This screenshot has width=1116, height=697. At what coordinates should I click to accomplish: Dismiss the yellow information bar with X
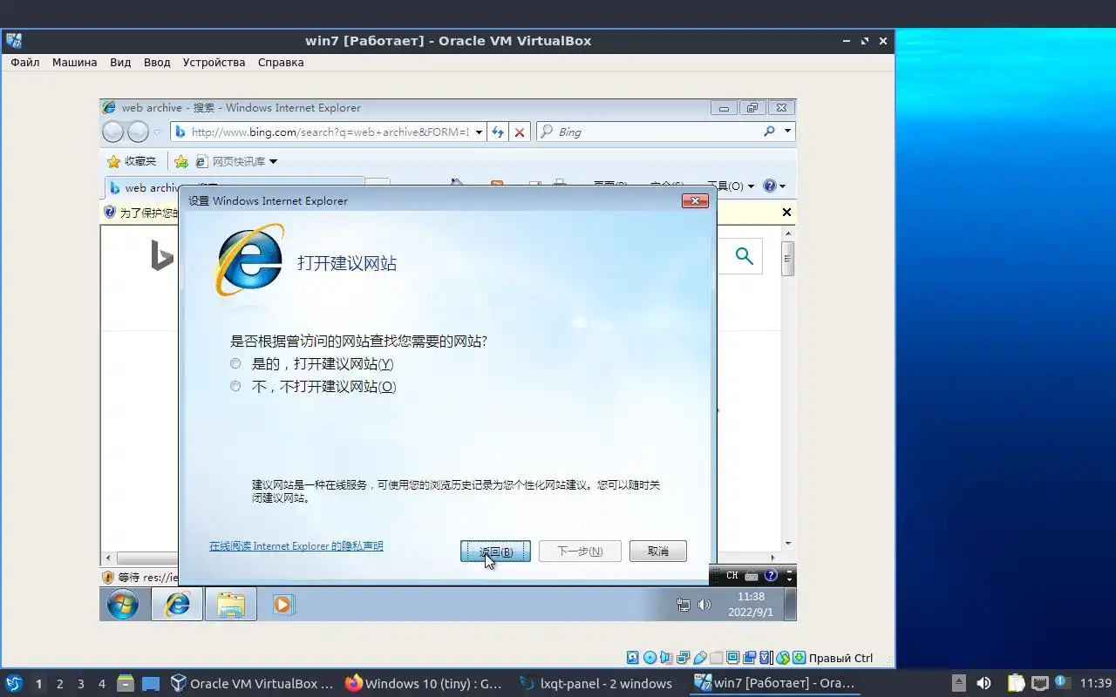point(786,212)
